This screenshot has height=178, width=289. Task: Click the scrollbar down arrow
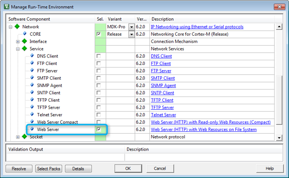279,138
